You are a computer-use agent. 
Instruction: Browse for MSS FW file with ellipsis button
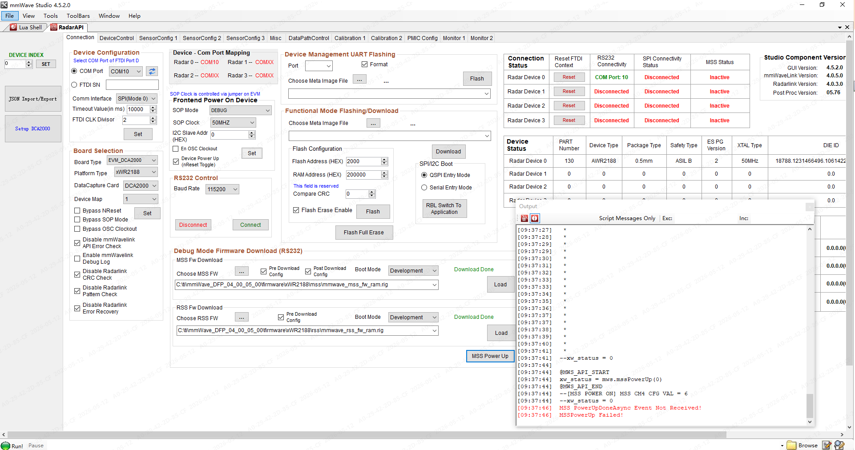(x=242, y=272)
